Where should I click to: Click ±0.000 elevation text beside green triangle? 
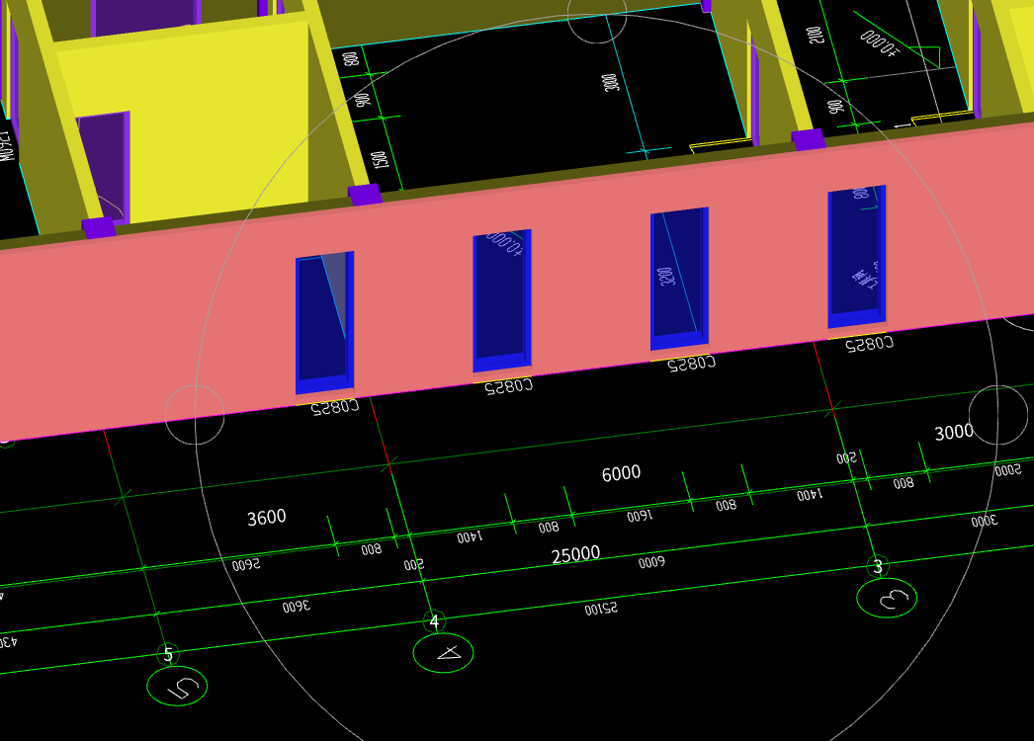pos(879,43)
